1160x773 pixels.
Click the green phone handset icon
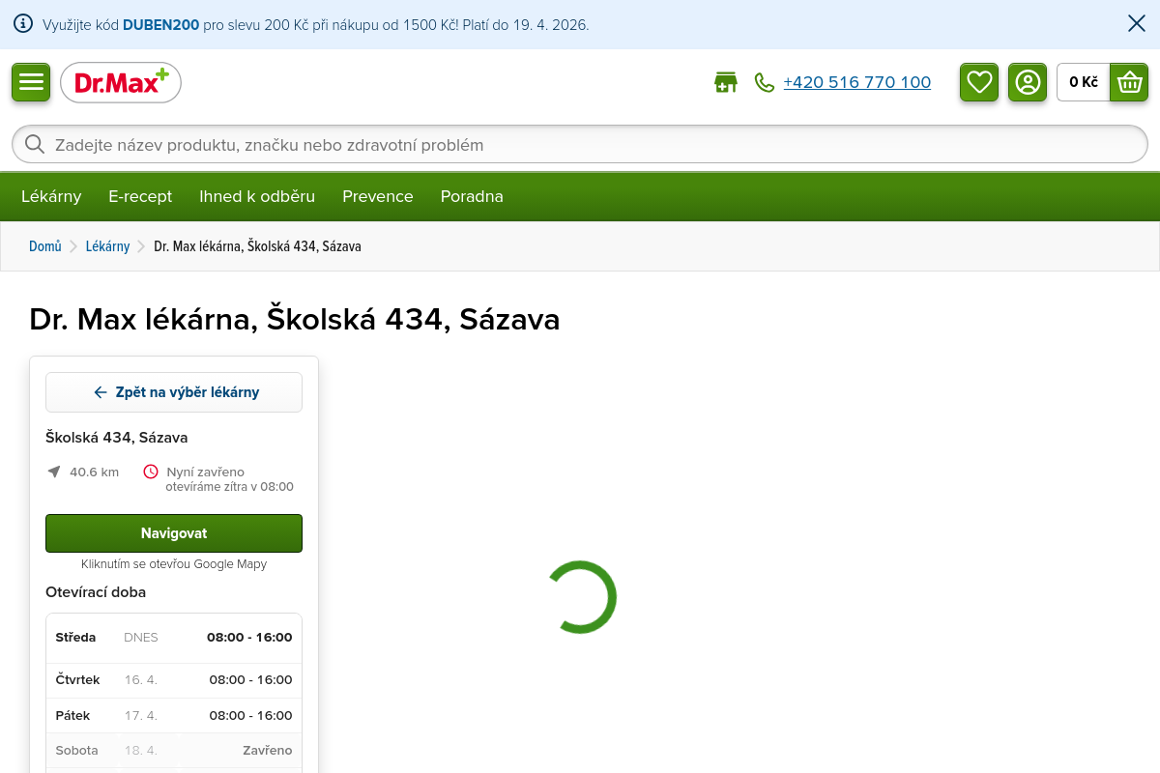pos(765,83)
